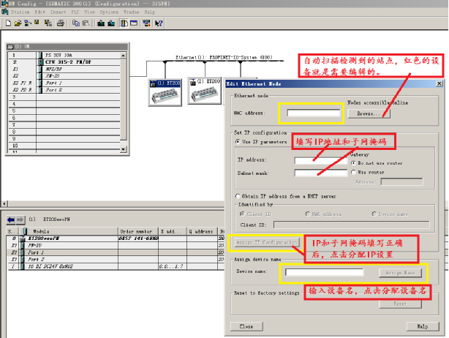Click the Open Online station icon
449x338 pixels.
point(28,23)
